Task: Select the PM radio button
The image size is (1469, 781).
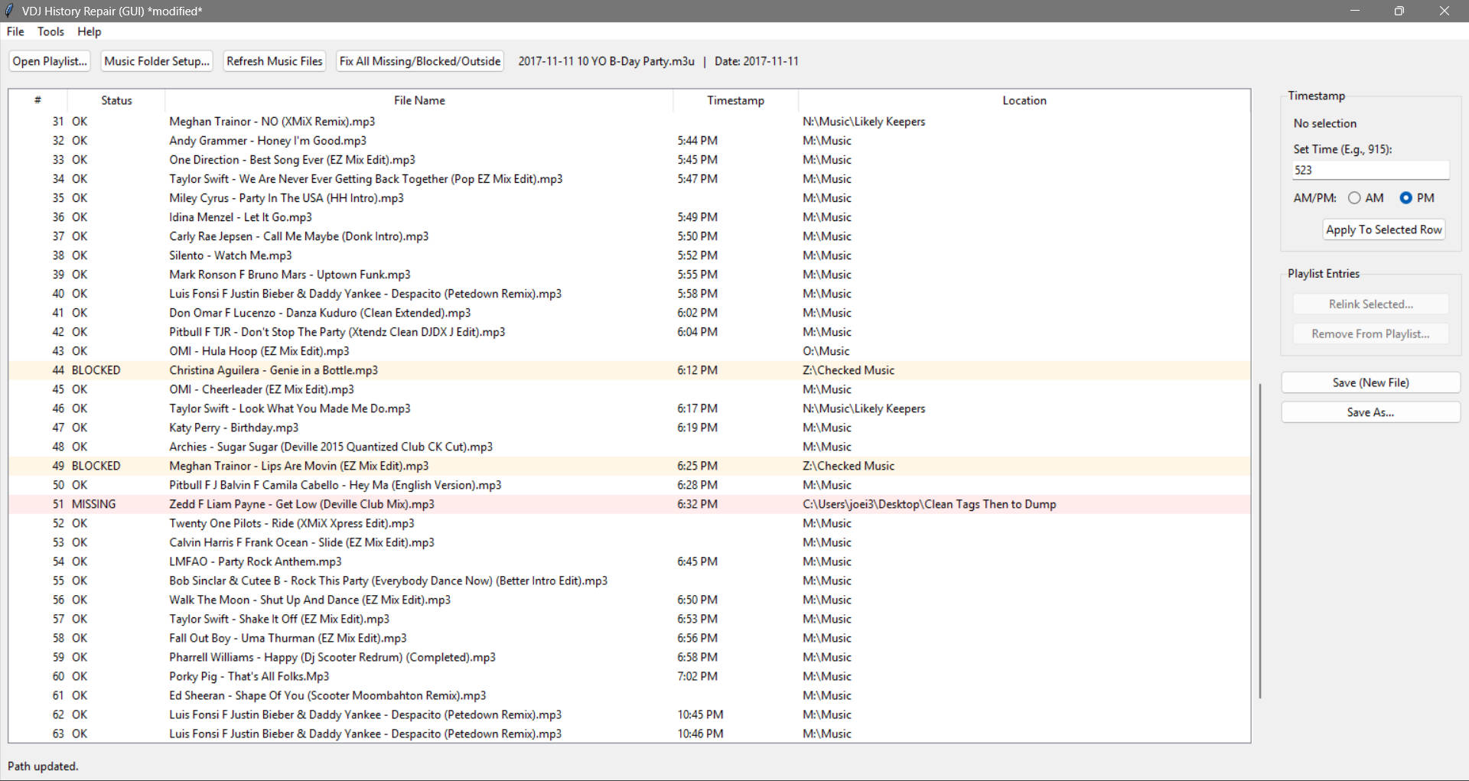Action: (1405, 198)
